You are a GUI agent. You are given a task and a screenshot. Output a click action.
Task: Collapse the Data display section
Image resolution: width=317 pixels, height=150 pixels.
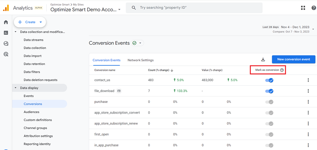[x=15, y=88]
